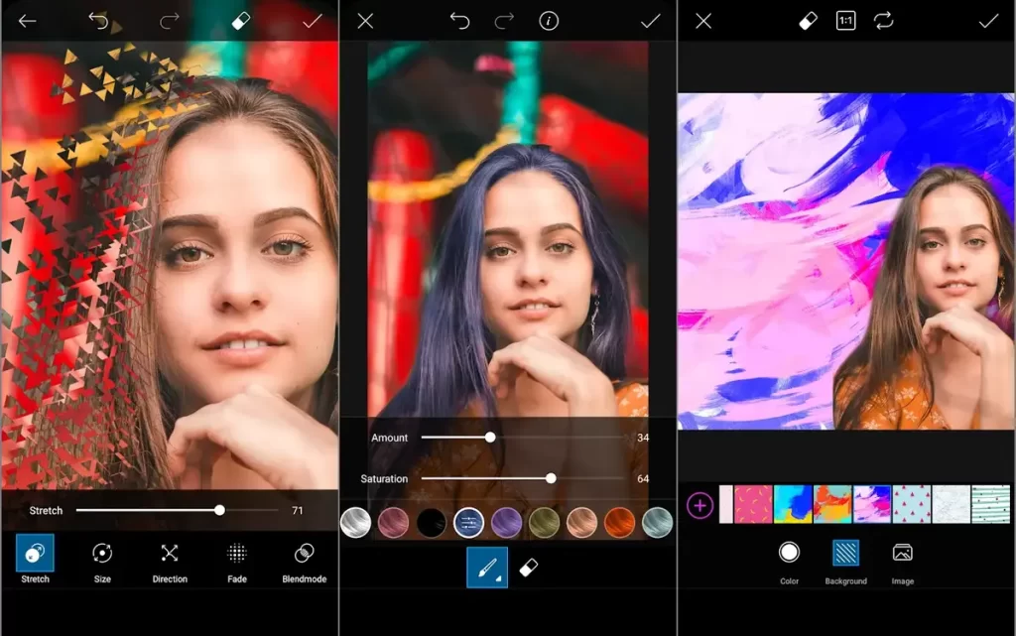Select the Size tool in dispersion panel
This screenshot has width=1016, height=636.
pyautogui.click(x=102, y=559)
